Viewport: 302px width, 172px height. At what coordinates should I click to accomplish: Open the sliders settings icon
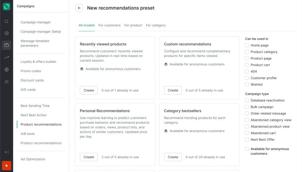point(7,82)
